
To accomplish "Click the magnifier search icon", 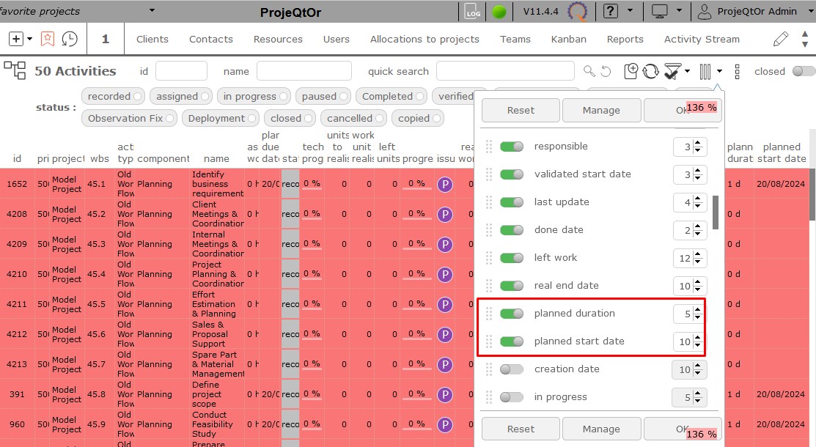I will click(589, 71).
